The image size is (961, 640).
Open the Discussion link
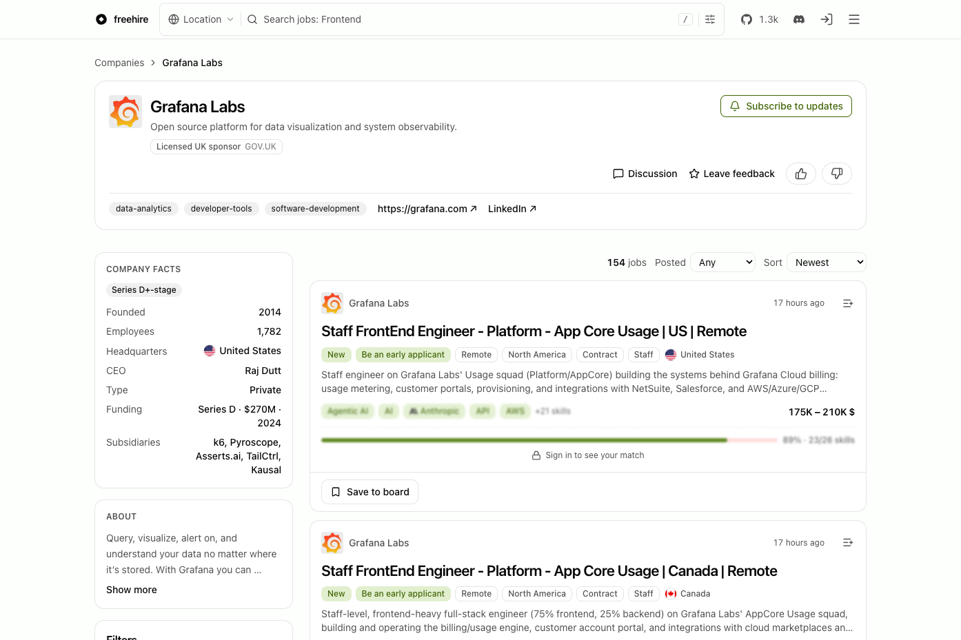coord(645,174)
